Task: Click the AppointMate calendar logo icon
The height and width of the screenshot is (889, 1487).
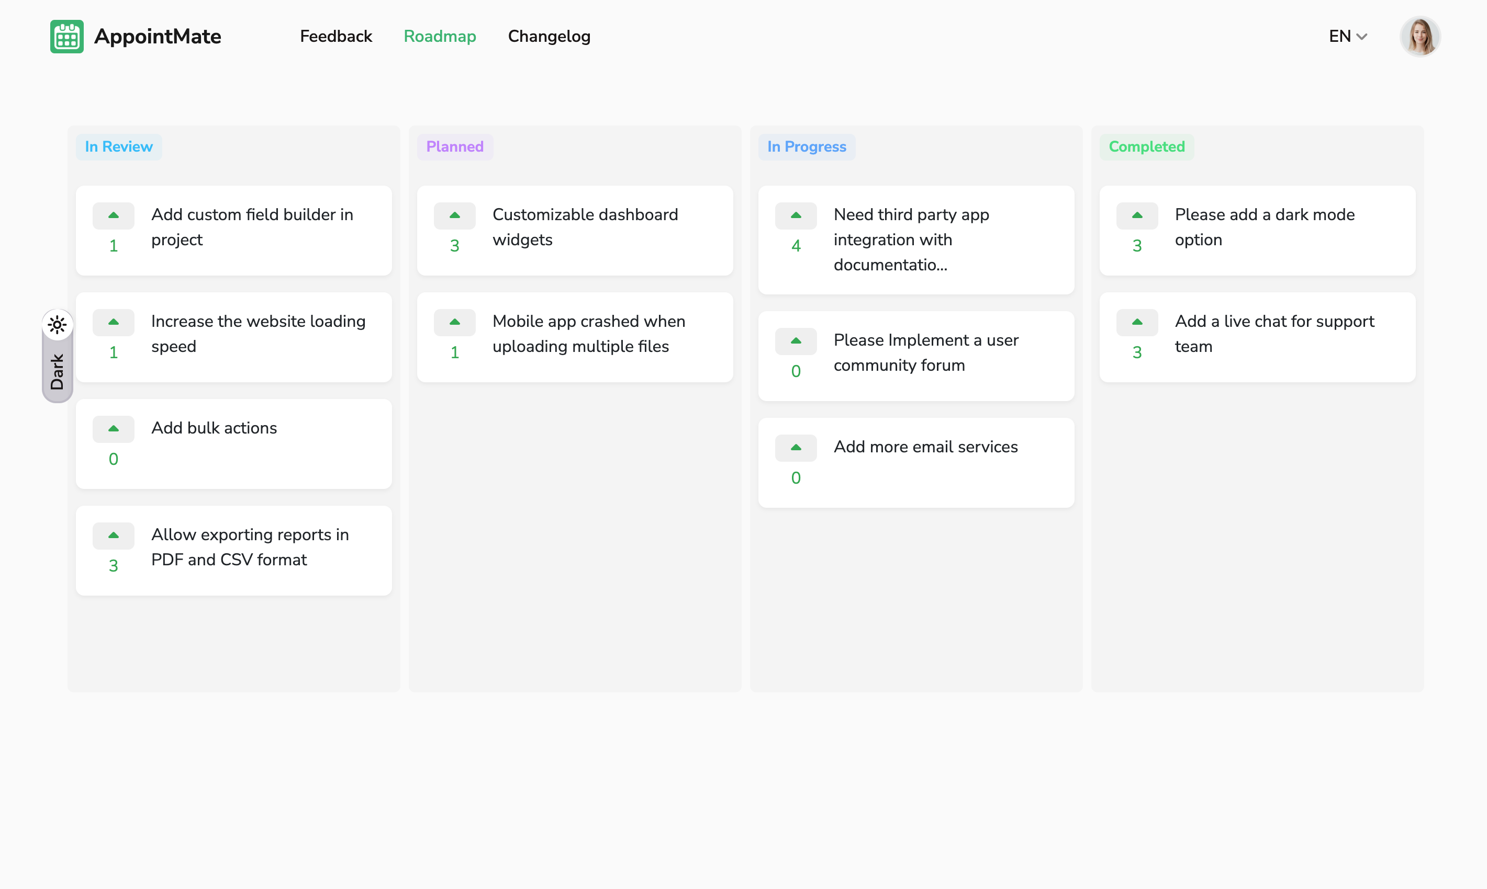Action: tap(66, 37)
